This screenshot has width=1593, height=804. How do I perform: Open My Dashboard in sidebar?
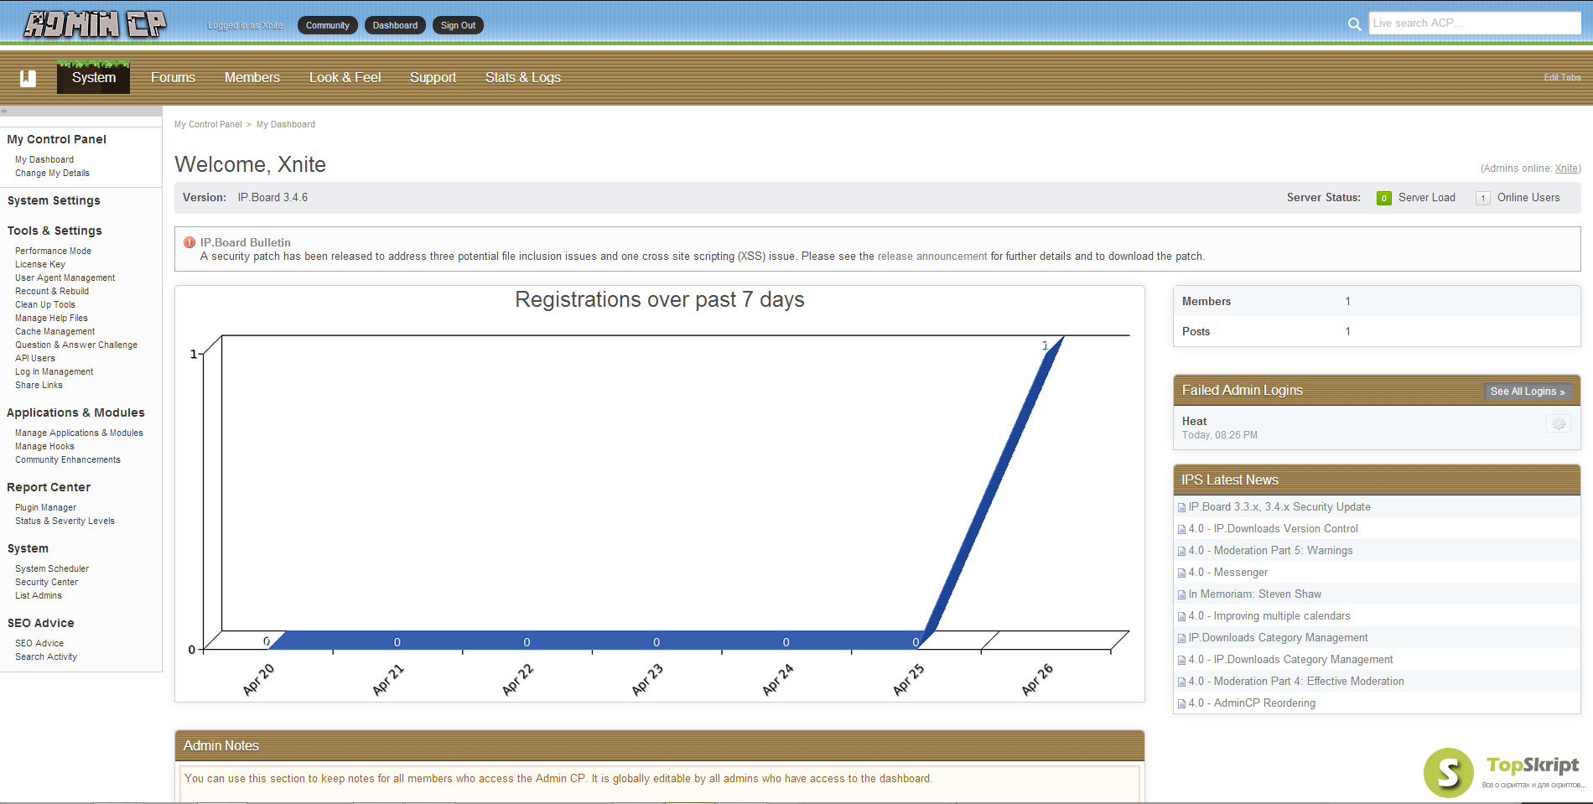point(44,159)
